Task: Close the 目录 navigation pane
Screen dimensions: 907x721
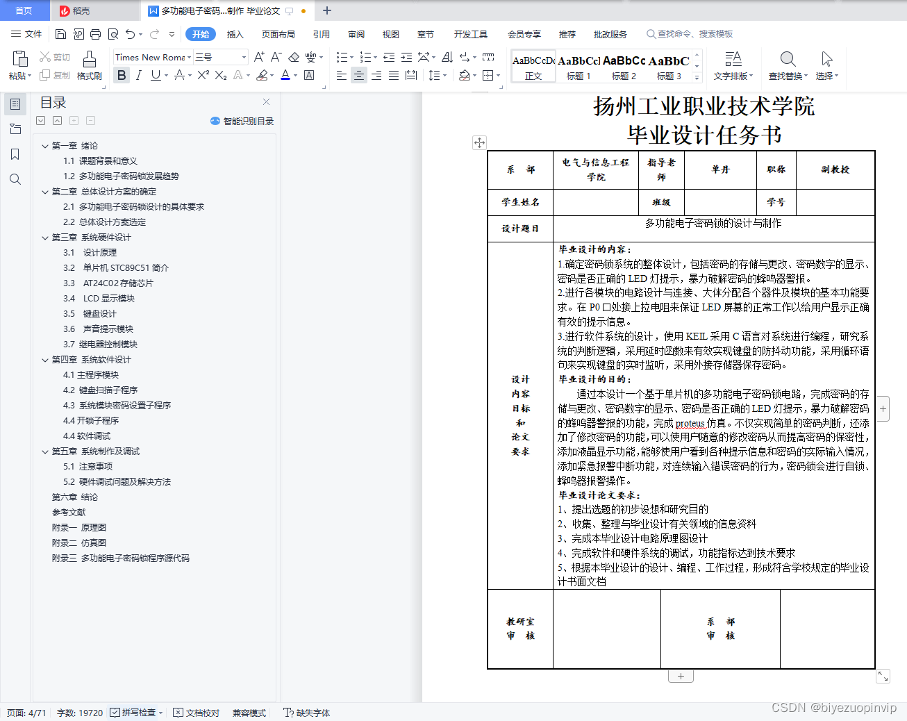Action: 266,102
